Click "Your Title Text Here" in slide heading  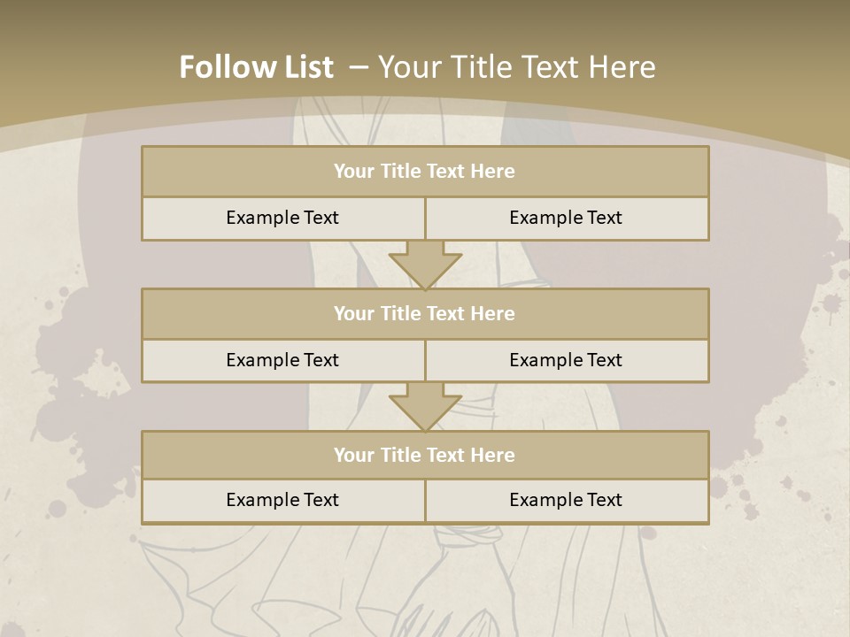point(516,67)
